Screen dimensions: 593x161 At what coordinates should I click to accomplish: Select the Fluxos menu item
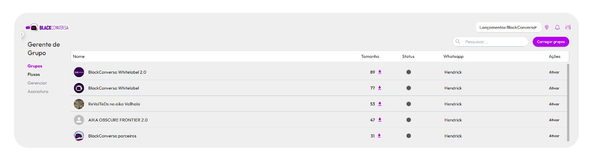click(x=34, y=75)
